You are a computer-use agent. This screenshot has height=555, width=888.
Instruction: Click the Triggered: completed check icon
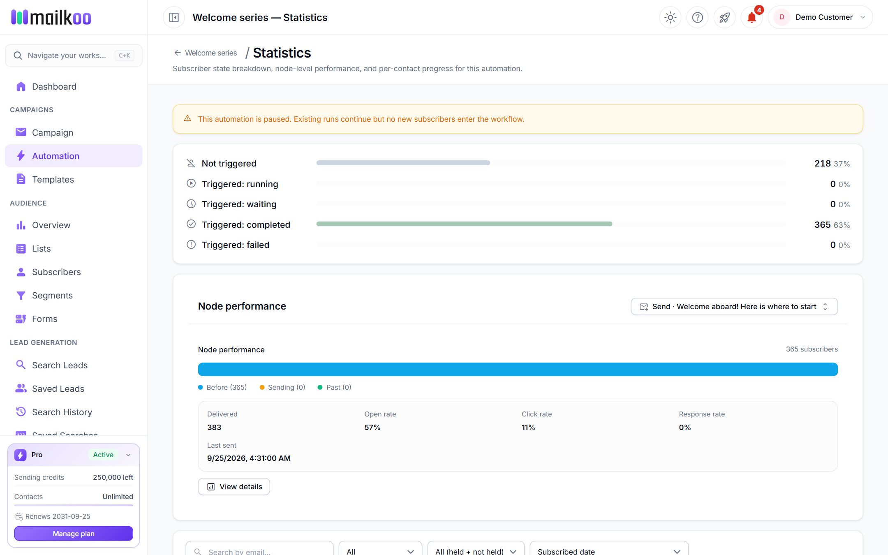click(191, 224)
